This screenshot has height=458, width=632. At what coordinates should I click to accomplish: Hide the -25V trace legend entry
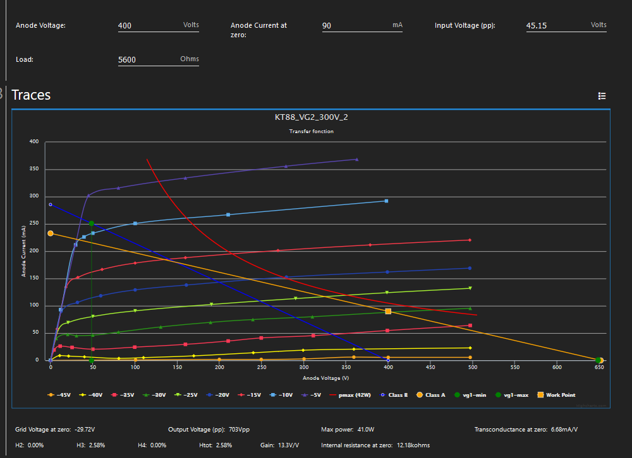coord(188,395)
